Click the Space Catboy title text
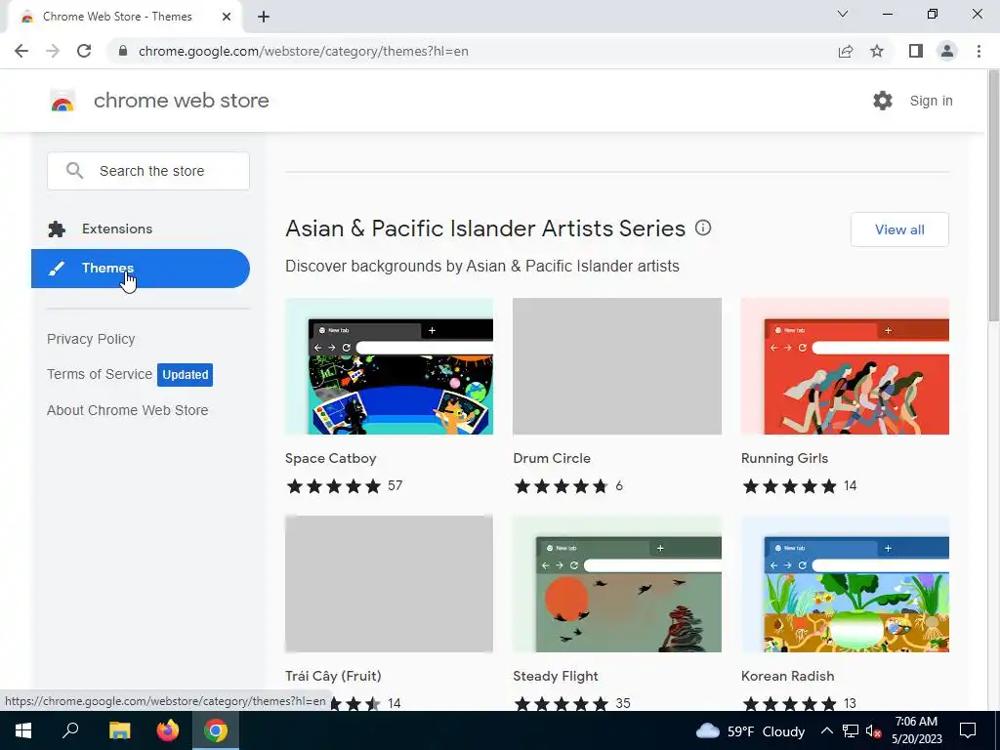Viewport: 1000px width, 750px height. [330, 459]
